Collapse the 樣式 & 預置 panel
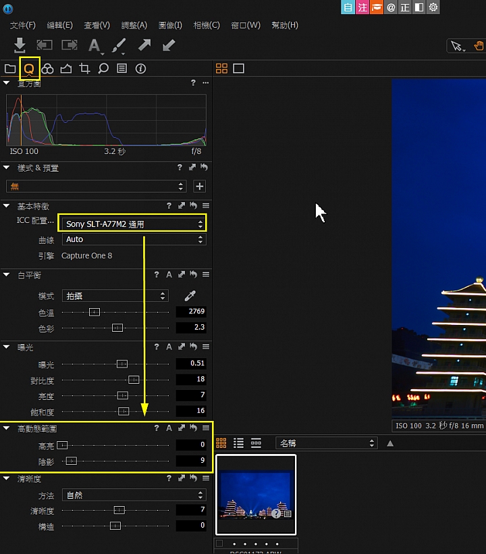Image resolution: width=486 pixels, height=554 pixels. coord(6,168)
